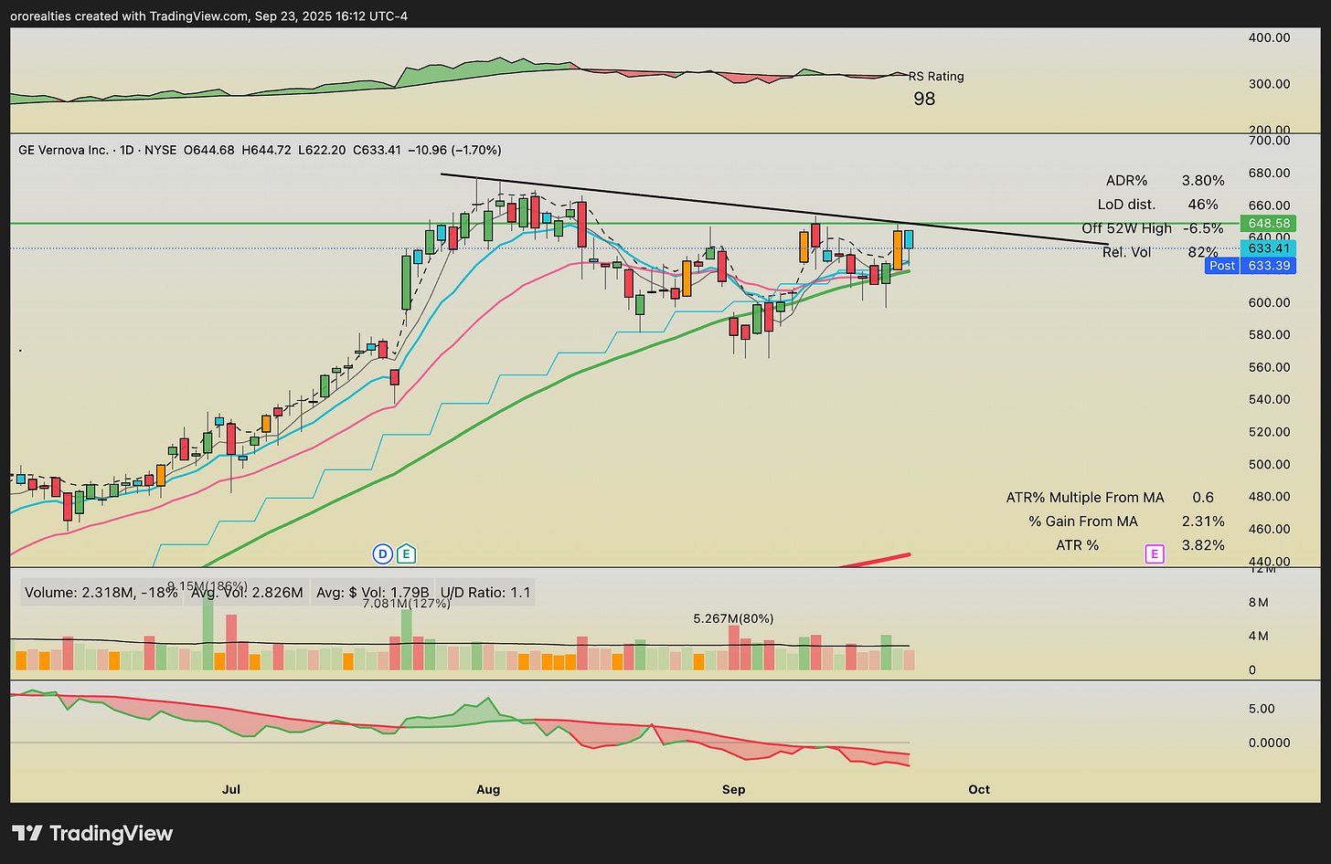Image resolution: width=1331 pixels, height=864 pixels.
Task: Click the blue D dividend marker
Action: point(382,553)
